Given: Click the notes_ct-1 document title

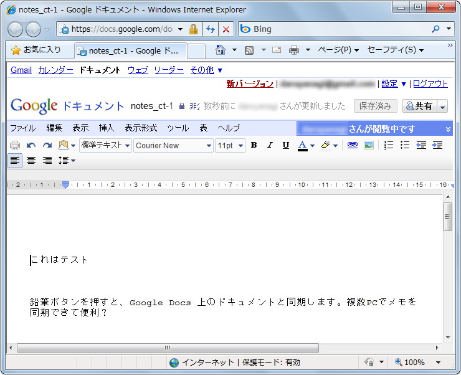Looking at the screenshot, I should point(152,106).
